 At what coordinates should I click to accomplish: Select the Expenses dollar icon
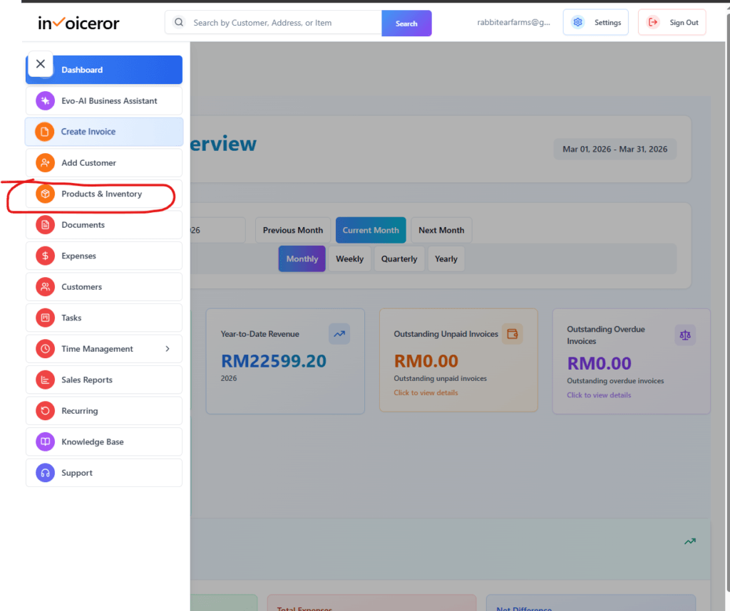[45, 256]
